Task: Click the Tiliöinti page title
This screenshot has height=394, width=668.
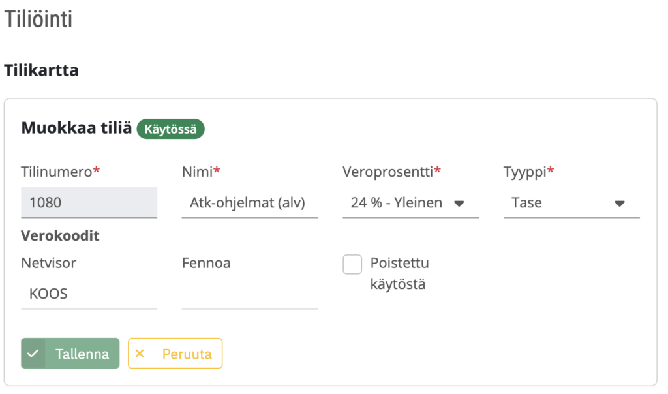Action: pyautogui.click(x=38, y=19)
